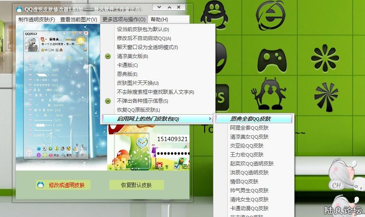
Task: Toggle off 不弹出各种提示信息 option
Action: pyautogui.click(x=142, y=101)
